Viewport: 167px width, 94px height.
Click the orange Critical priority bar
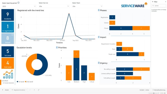point(92,77)
